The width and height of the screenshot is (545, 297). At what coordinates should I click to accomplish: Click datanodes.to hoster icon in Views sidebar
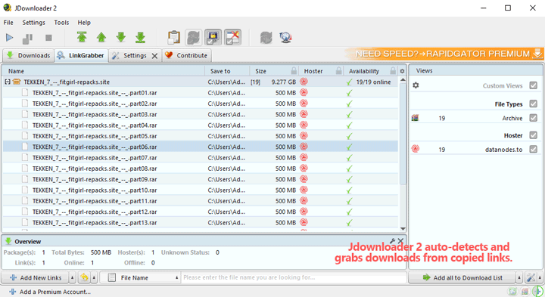pos(415,149)
